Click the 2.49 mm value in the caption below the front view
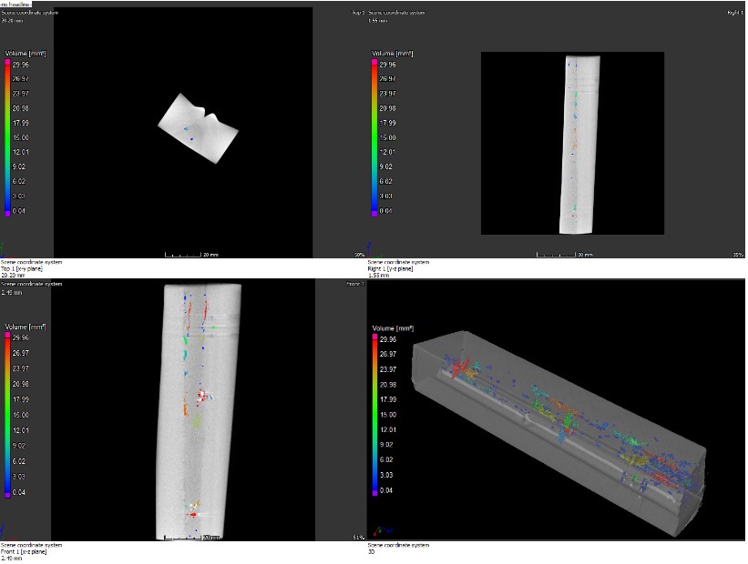This screenshot has width=748, height=564. click(11, 559)
